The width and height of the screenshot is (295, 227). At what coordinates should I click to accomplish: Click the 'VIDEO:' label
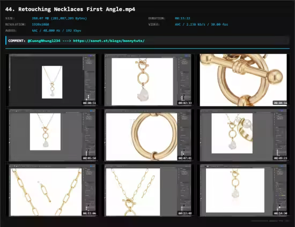pos(154,25)
